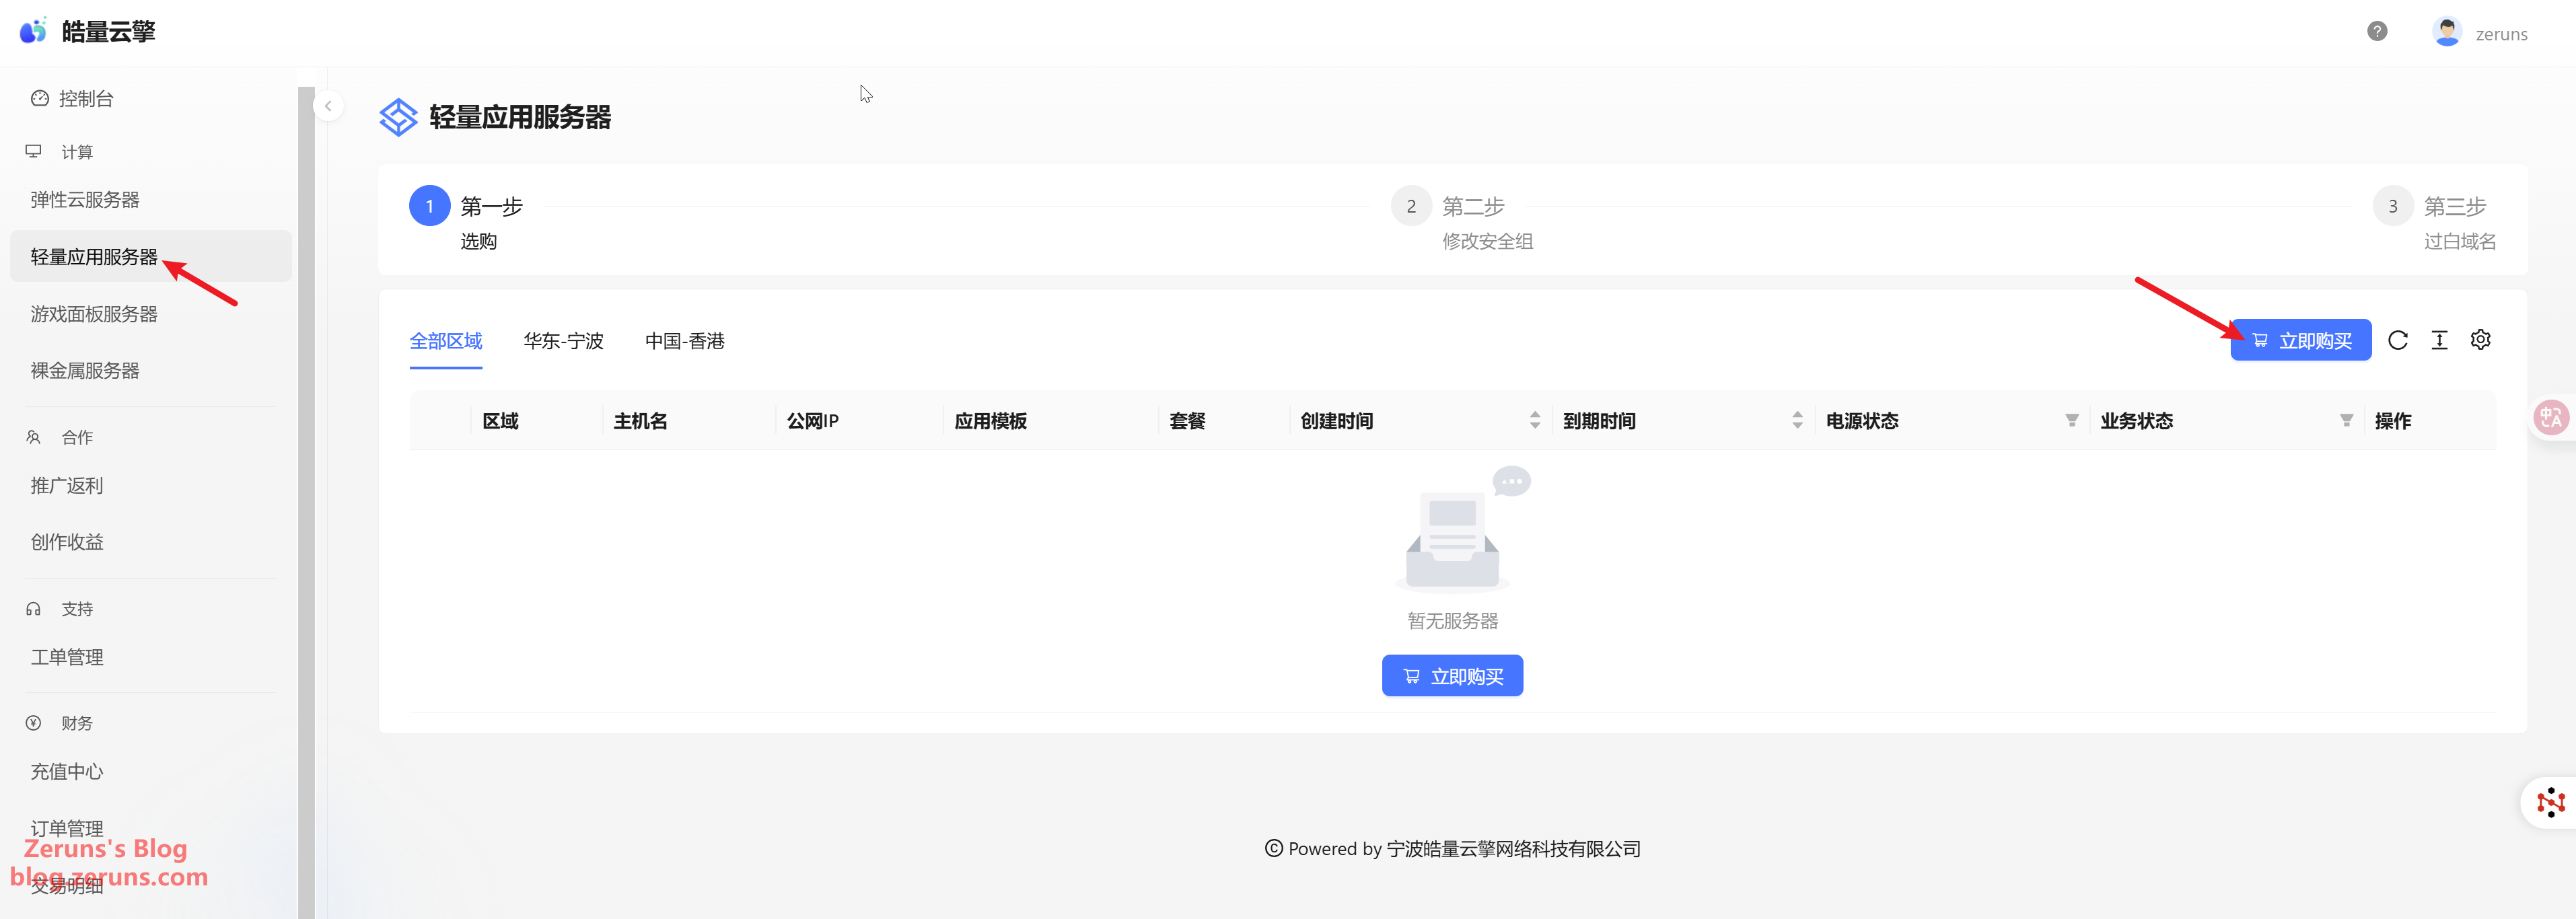Open the 业务状态 filter icon
Screen dimensions: 2576x919
pos(2346,420)
